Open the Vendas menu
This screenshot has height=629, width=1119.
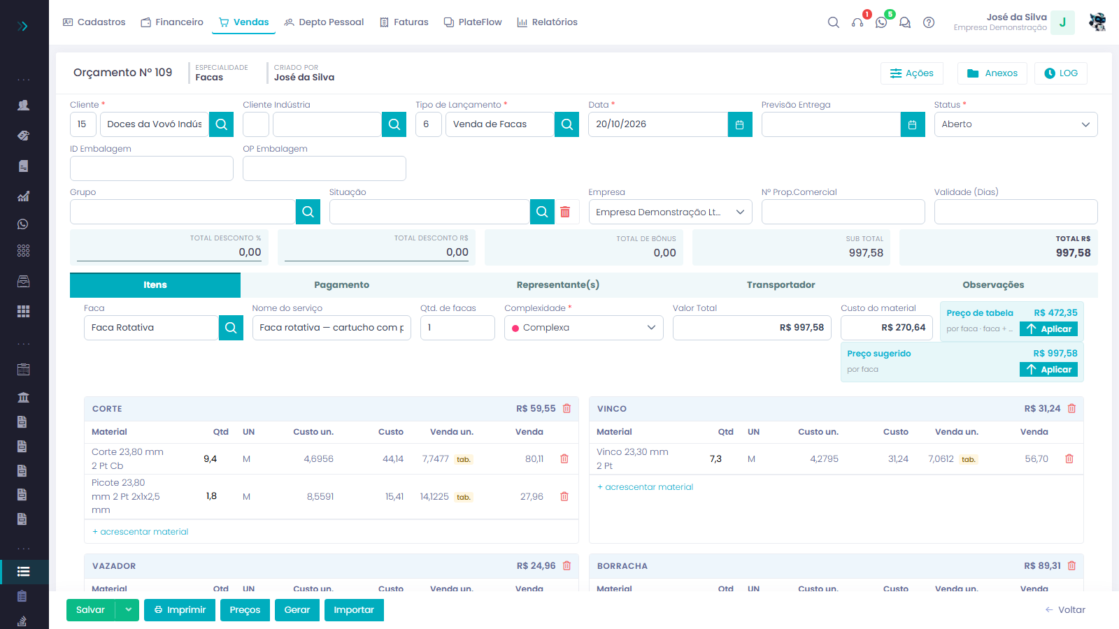(x=243, y=22)
